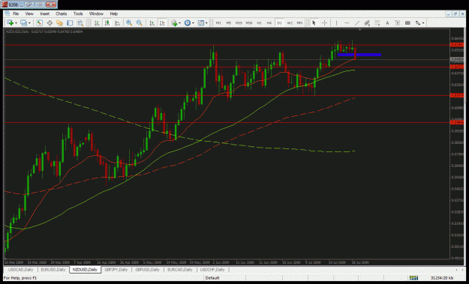The height and width of the screenshot is (284, 469).
Task: Open the Templates button
Action: click(201, 23)
